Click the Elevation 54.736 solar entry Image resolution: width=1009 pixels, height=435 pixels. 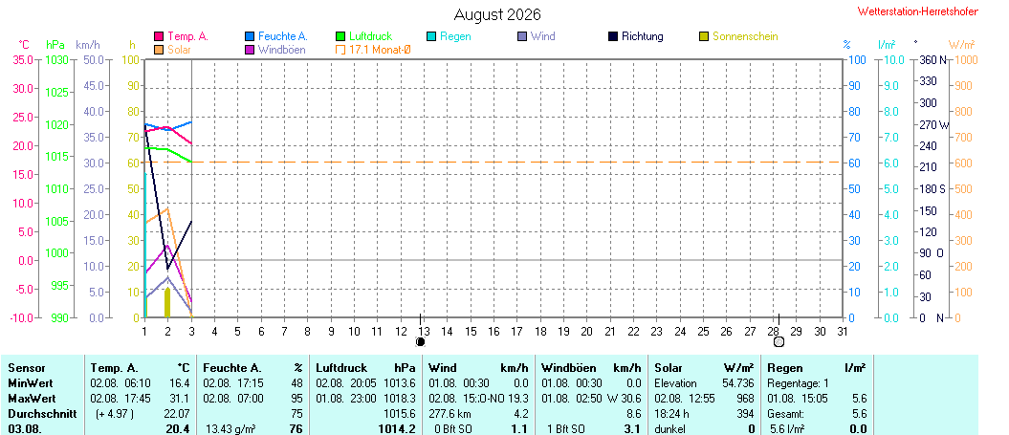coord(704,382)
